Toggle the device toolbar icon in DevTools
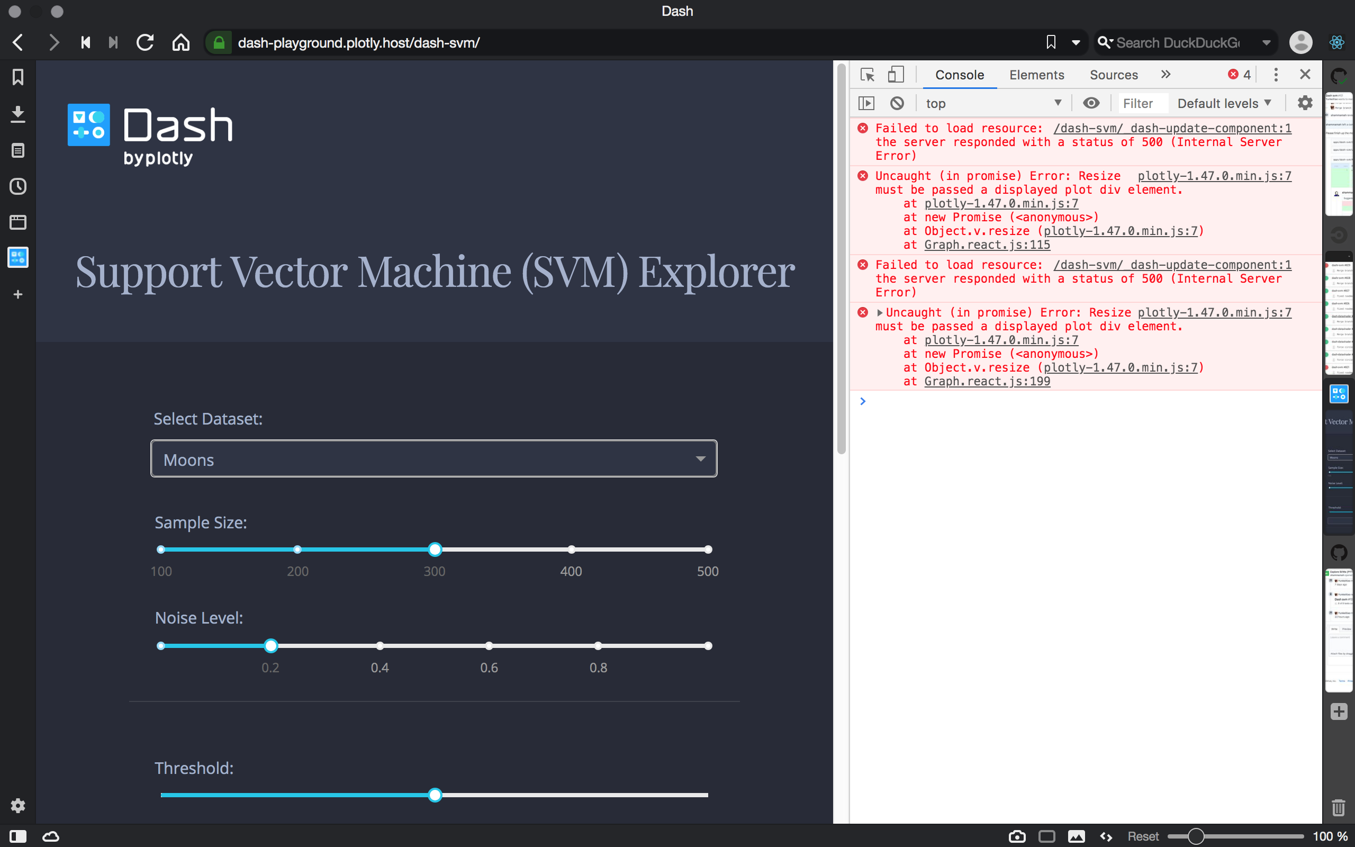The width and height of the screenshot is (1355, 847). (896, 75)
